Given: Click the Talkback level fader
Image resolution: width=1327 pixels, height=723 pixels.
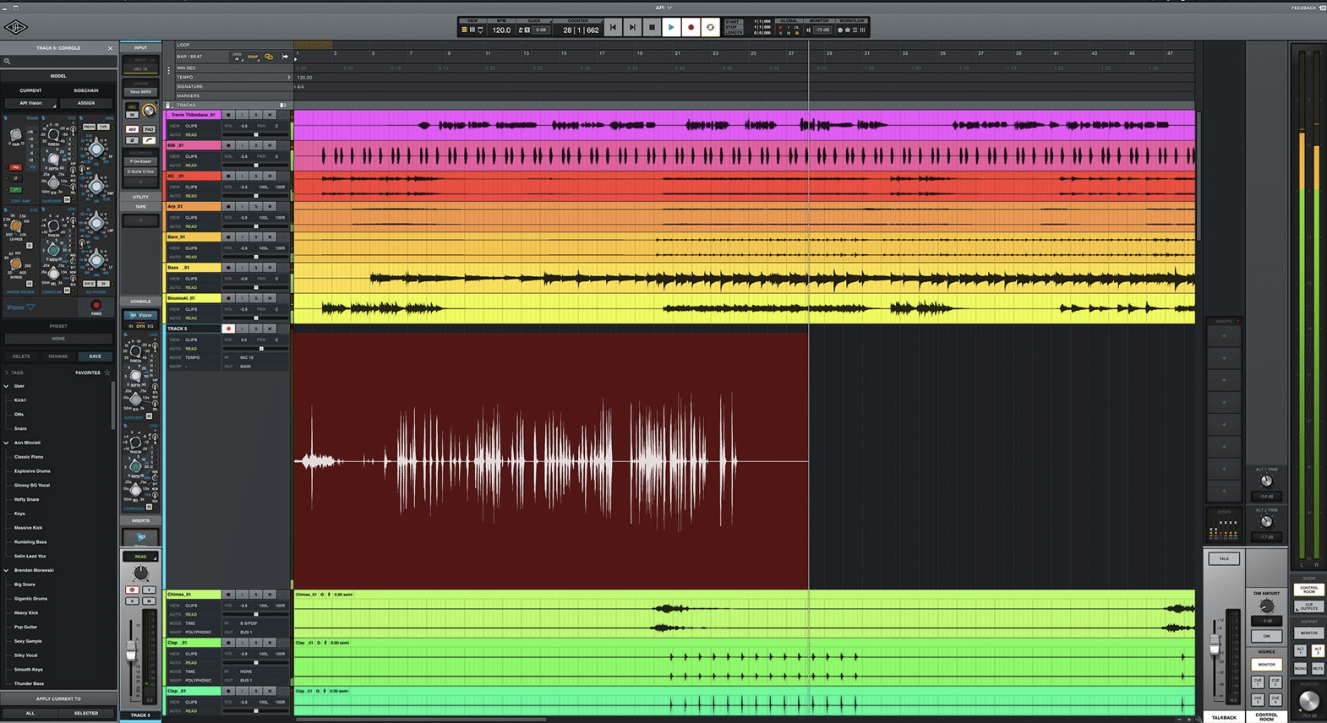Looking at the screenshot, I should (1215, 645).
